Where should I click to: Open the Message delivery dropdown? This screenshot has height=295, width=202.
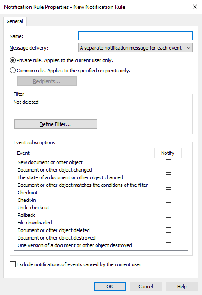coord(135,48)
